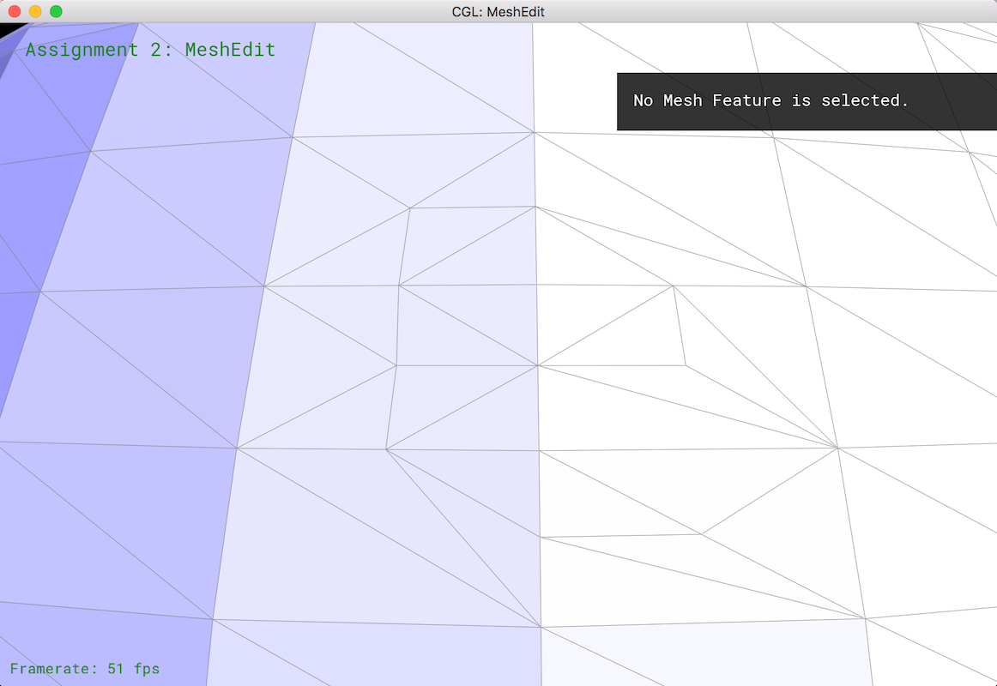This screenshot has width=997, height=686.
Task: Click the 'Framerate: 51 fps' readout
Action: (x=85, y=668)
